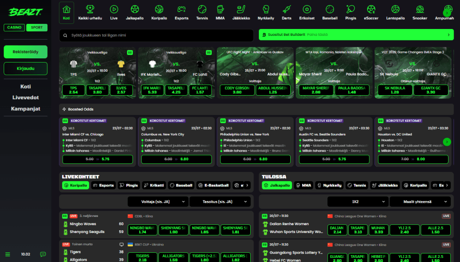This screenshot has height=262, width=460.
Task: Open the Maalit yhteensä dropdown
Action: point(420,202)
